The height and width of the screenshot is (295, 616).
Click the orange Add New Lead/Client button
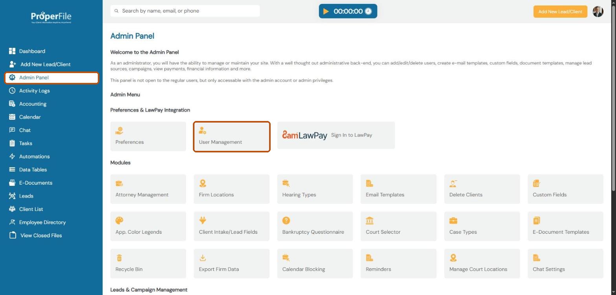point(560,12)
